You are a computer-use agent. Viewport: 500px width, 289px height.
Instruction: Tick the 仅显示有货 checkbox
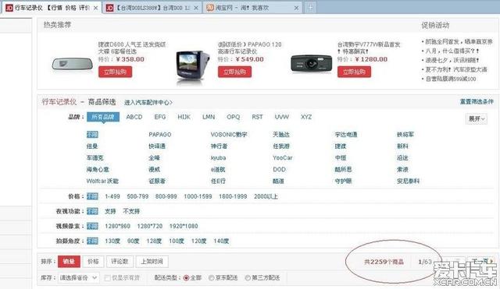[x=108, y=278]
